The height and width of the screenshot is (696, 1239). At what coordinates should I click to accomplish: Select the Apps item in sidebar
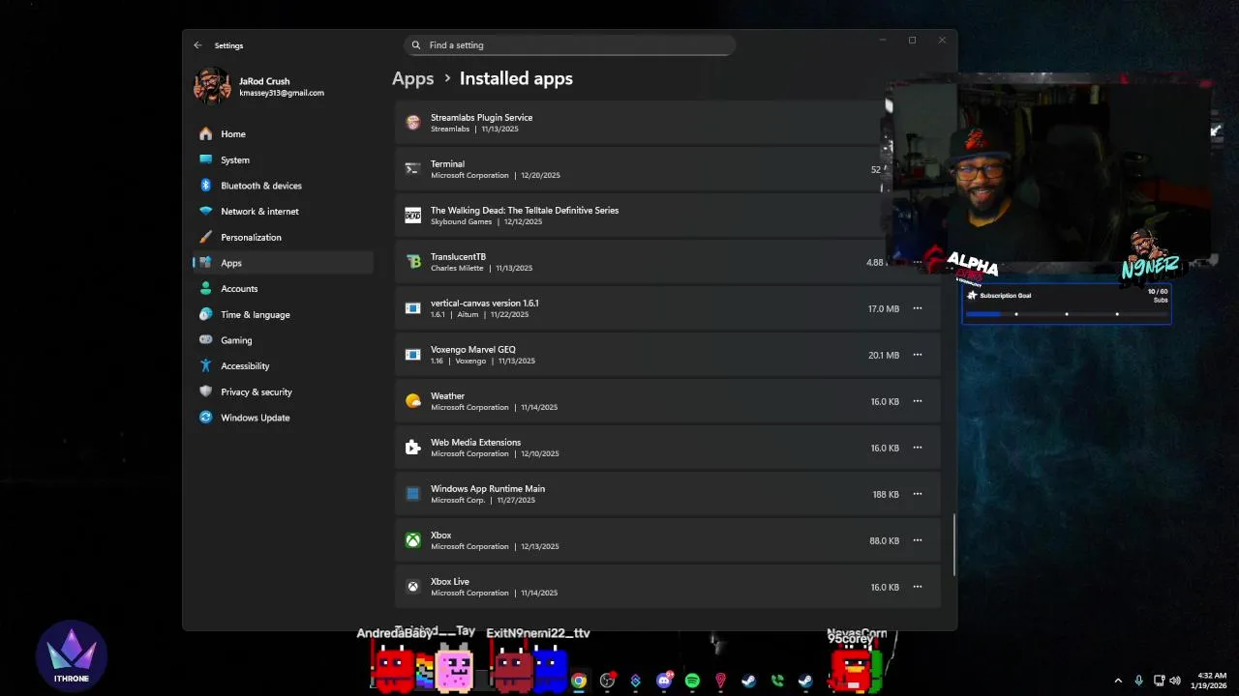pos(283,263)
